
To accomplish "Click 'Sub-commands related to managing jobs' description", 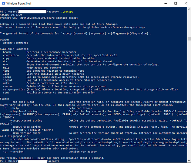I will tap(55, 71).
